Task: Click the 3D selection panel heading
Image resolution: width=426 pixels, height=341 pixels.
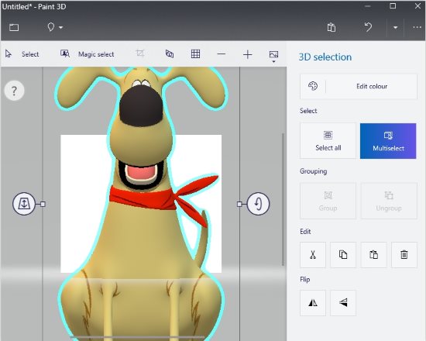Action: [x=325, y=57]
